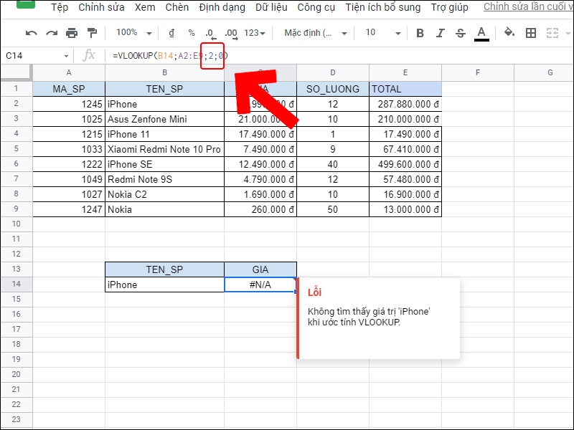
Task: Toggle italic formatting
Action: coord(439,33)
